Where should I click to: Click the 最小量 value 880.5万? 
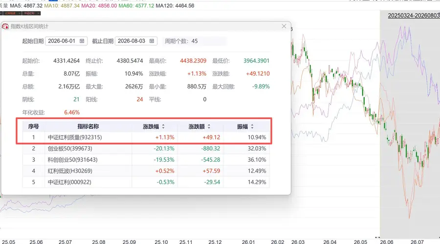click(x=197, y=86)
